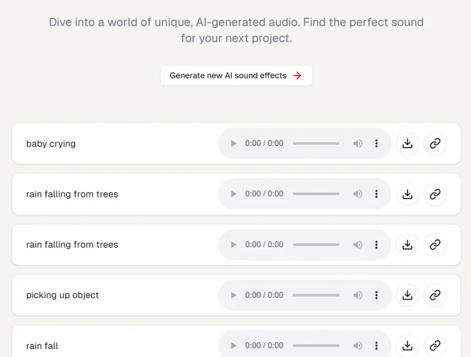Screen dimensions: 471x357
Task: Open more options for picking up object audio
Action: pyautogui.click(x=377, y=295)
